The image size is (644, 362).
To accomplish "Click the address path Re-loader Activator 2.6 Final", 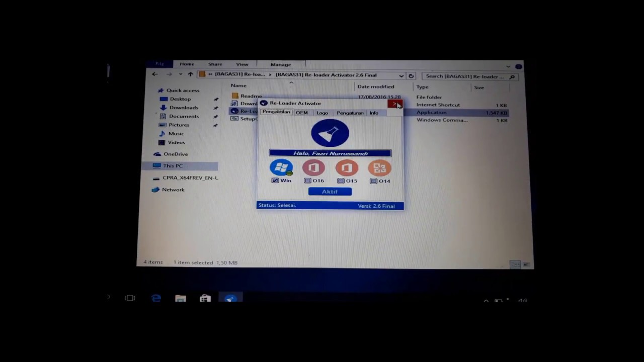I will click(326, 75).
